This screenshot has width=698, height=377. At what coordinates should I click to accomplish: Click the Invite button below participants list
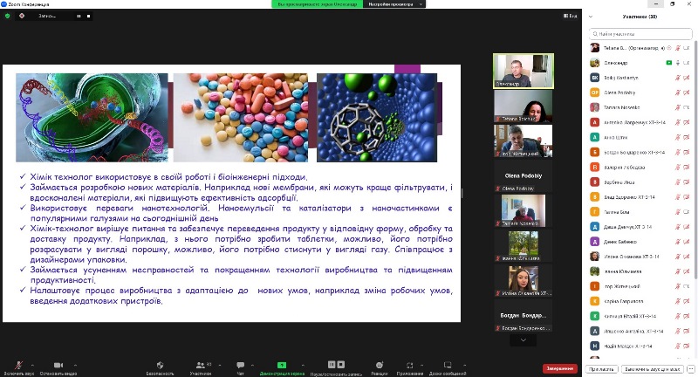point(600,369)
